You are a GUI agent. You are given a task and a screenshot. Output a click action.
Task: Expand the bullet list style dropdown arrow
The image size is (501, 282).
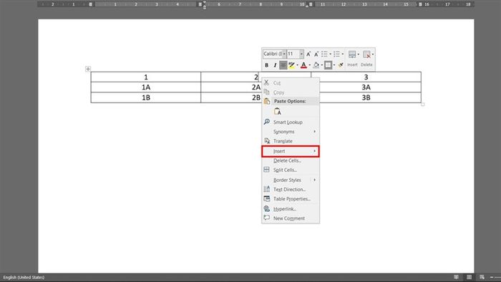point(331,54)
